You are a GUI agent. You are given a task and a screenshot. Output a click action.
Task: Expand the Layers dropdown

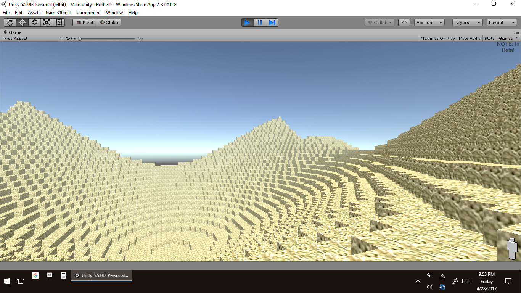(467, 23)
